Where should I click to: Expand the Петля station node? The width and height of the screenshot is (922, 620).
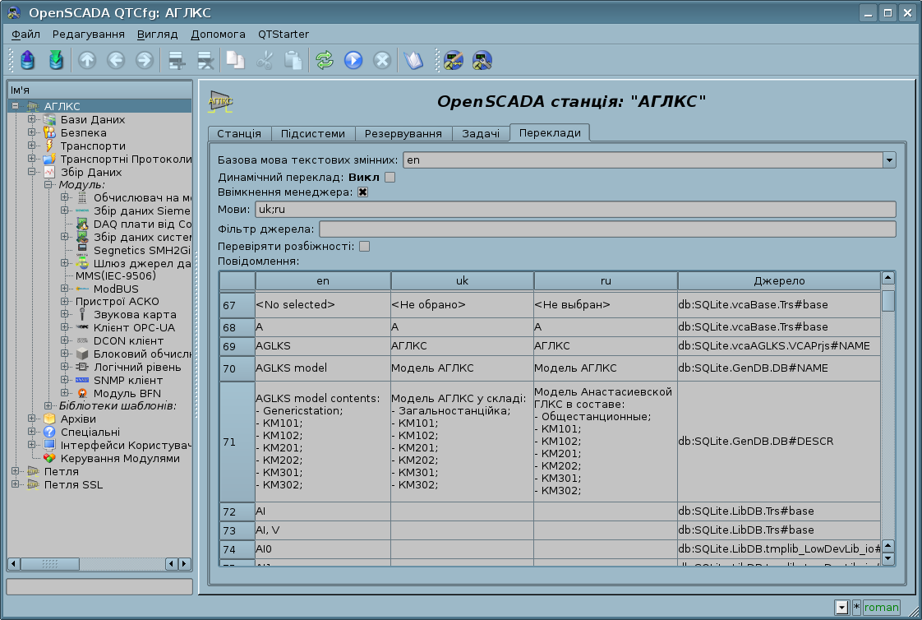point(16,471)
